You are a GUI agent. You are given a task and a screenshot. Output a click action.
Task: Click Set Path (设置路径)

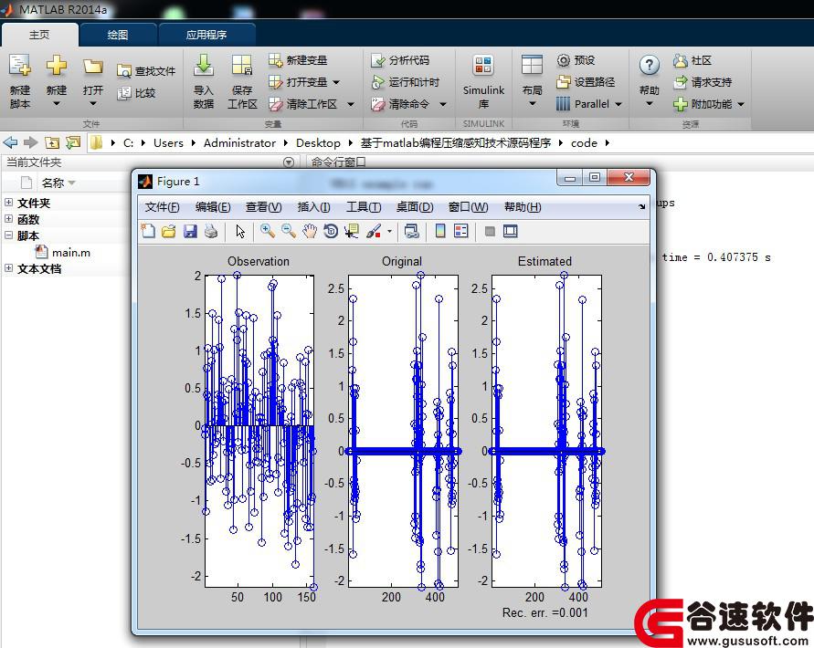586,82
